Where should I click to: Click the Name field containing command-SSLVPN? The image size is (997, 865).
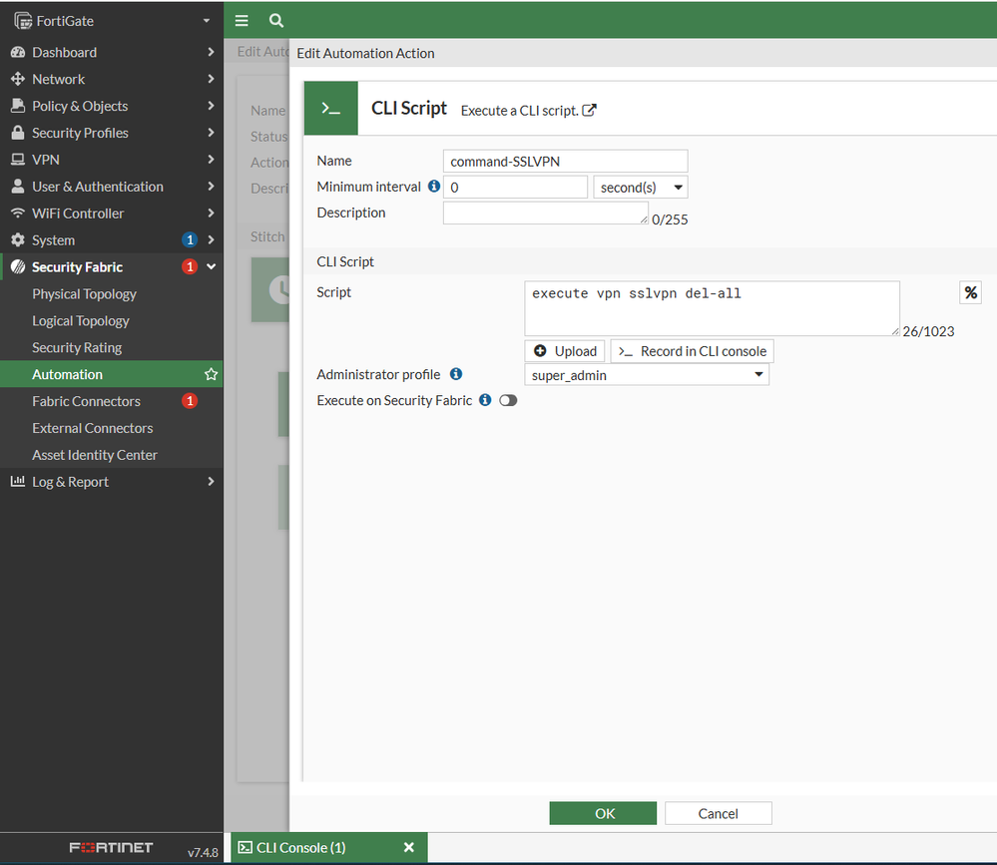(x=565, y=162)
